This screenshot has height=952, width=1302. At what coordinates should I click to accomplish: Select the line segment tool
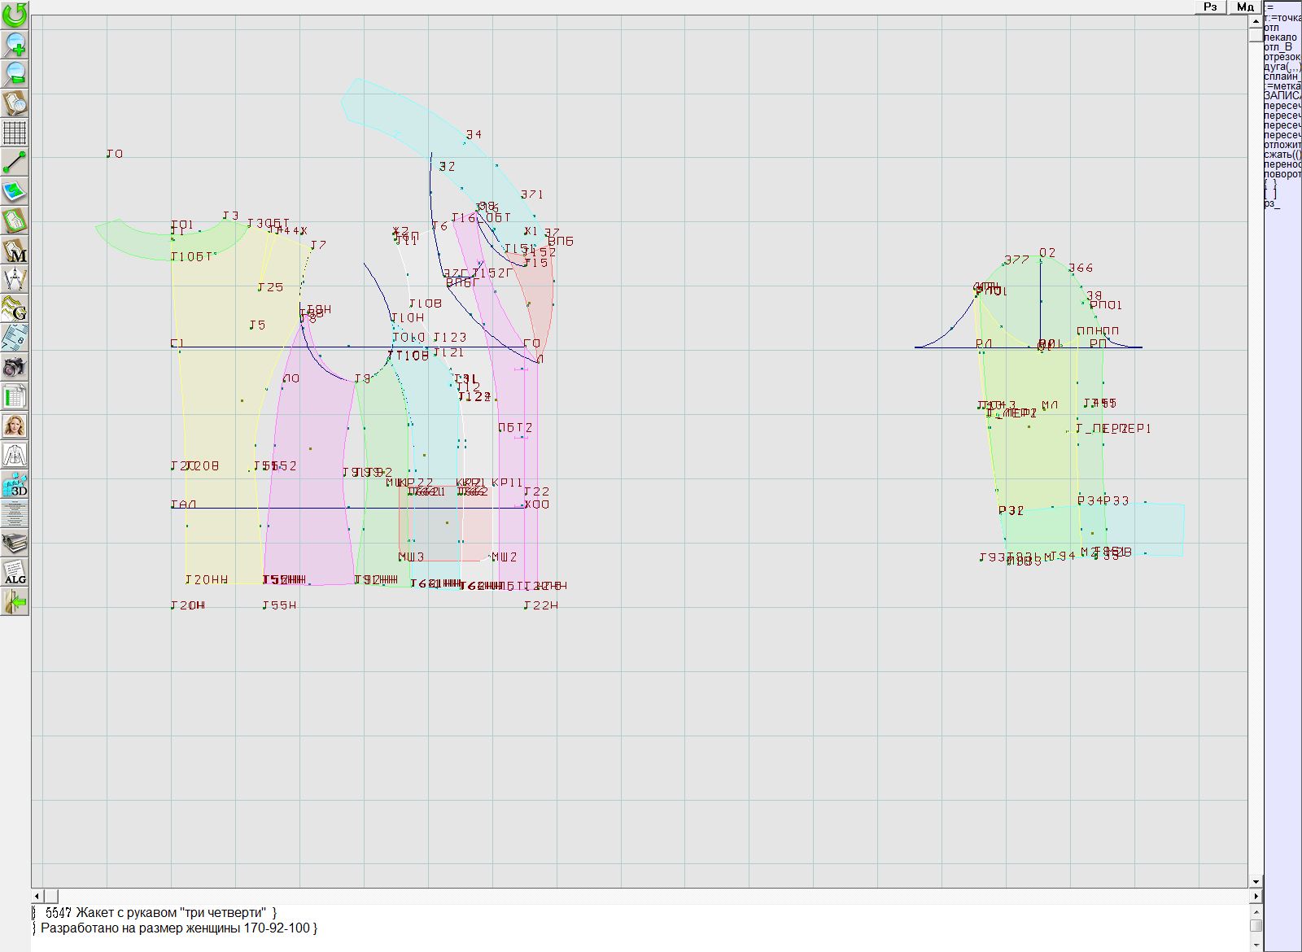tap(15, 162)
